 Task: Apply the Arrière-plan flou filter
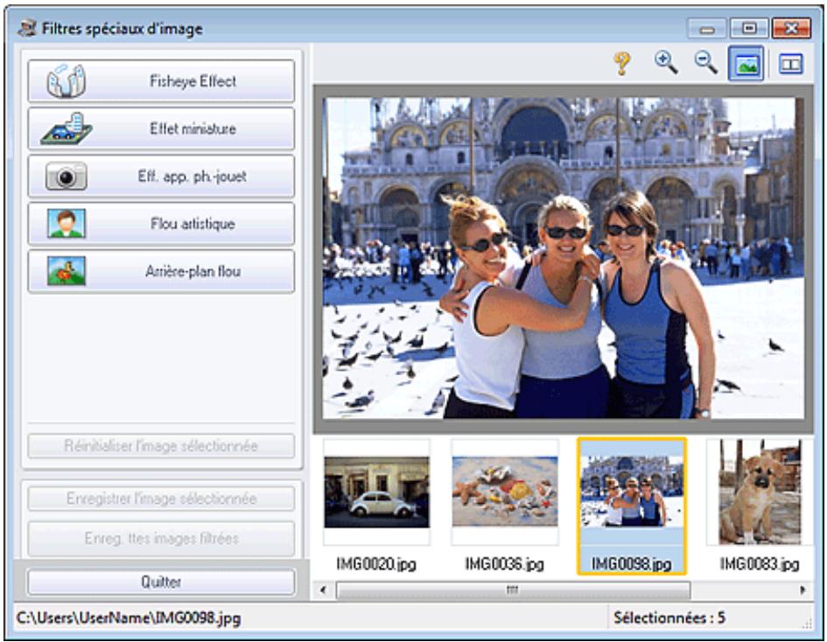point(161,271)
